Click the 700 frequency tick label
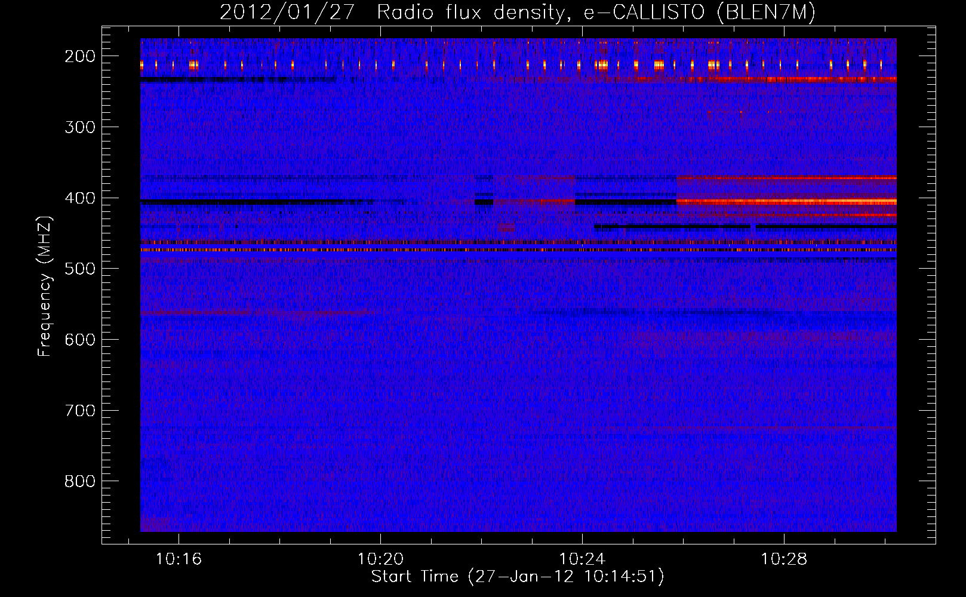The image size is (966, 597). 79,410
